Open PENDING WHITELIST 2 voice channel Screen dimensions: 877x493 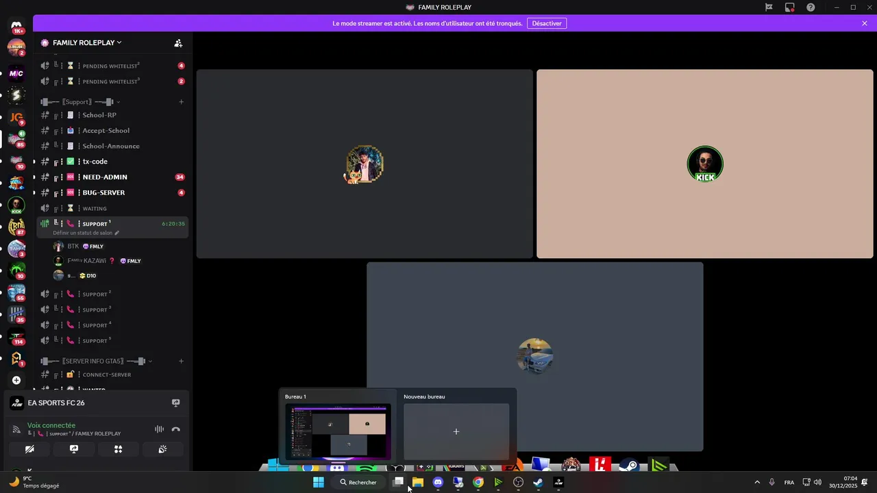113,66
